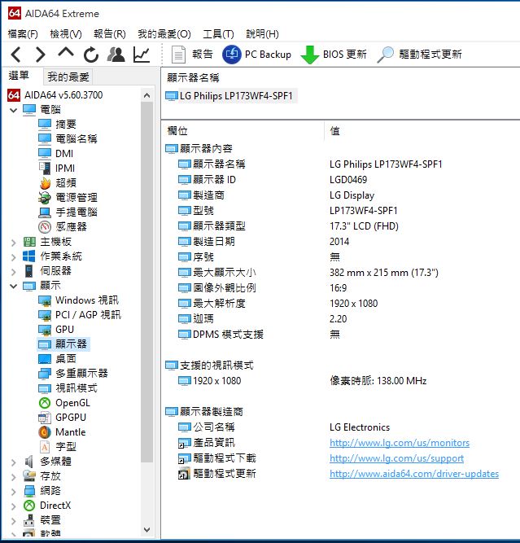The width and height of the screenshot is (520, 543).
Task: Open 驅動程式更新 in the toolbar
Action: (x=420, y=55)
